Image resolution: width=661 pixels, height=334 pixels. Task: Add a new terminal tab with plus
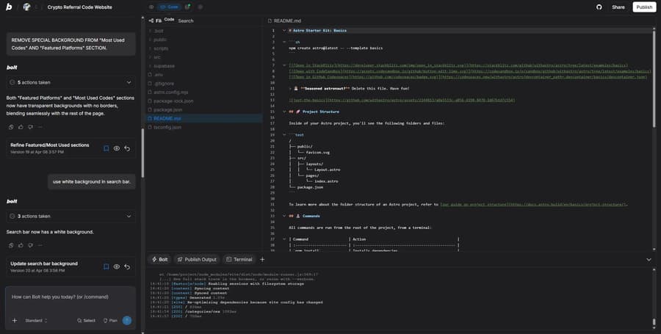click(x=262, y=259)
